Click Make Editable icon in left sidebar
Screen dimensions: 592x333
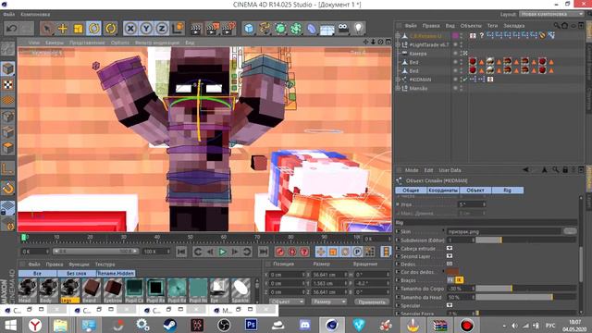tap(8, 49)
